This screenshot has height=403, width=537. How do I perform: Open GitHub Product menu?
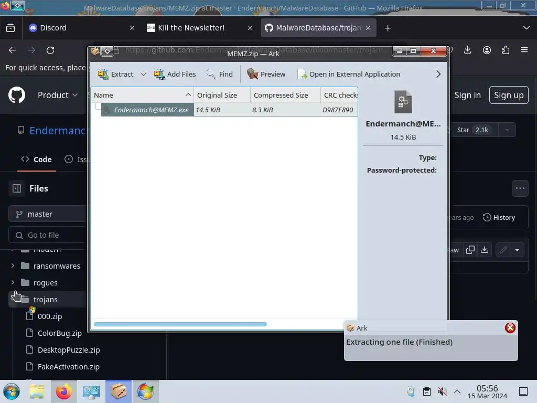tap(58, 95)
